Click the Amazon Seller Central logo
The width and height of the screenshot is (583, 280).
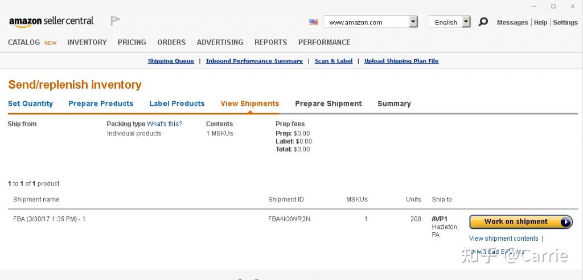(51, 21)
